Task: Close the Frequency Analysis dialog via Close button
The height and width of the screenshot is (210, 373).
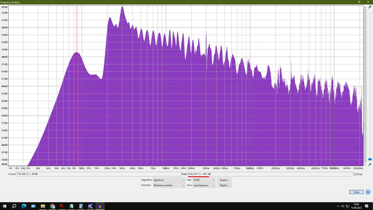Action: [356, 192]
